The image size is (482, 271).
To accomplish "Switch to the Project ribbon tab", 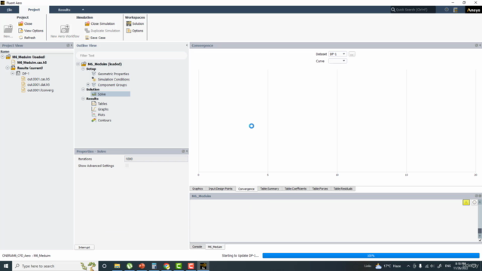I will click(34, 10).
